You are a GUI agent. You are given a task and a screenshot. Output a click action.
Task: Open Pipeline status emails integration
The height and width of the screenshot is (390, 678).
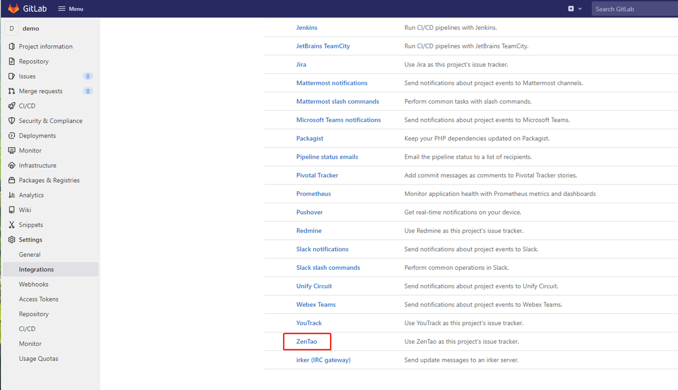pyautogui.click(x=327, y=157)
